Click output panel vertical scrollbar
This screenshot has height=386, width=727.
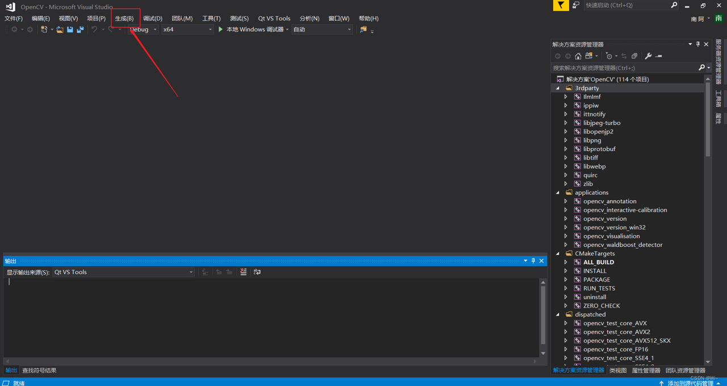coord(543,315)
